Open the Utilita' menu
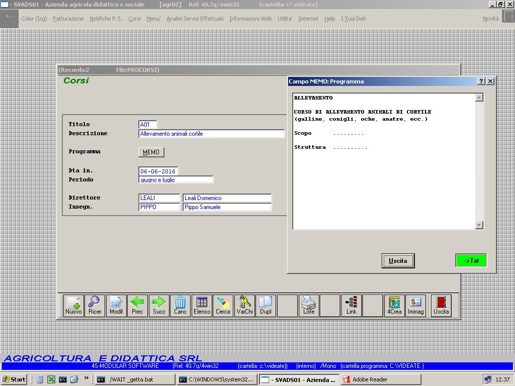Screen dimensions: 515x386 (x=285, y=19)
